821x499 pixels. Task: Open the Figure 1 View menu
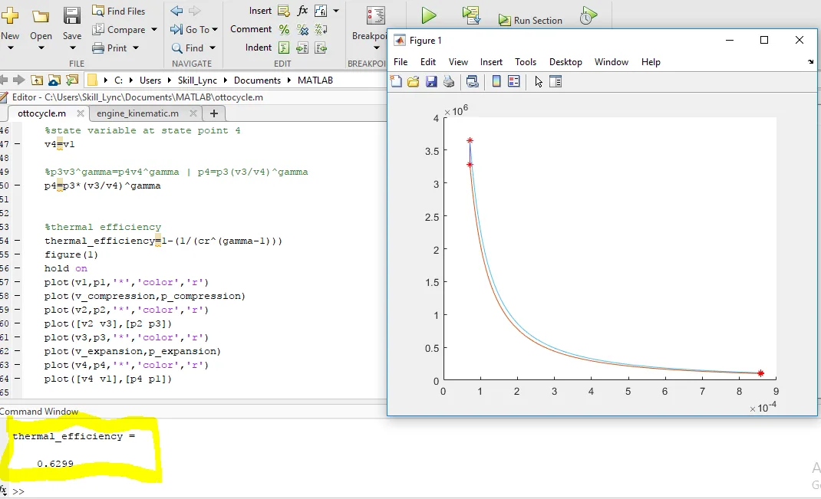(458, 62)
